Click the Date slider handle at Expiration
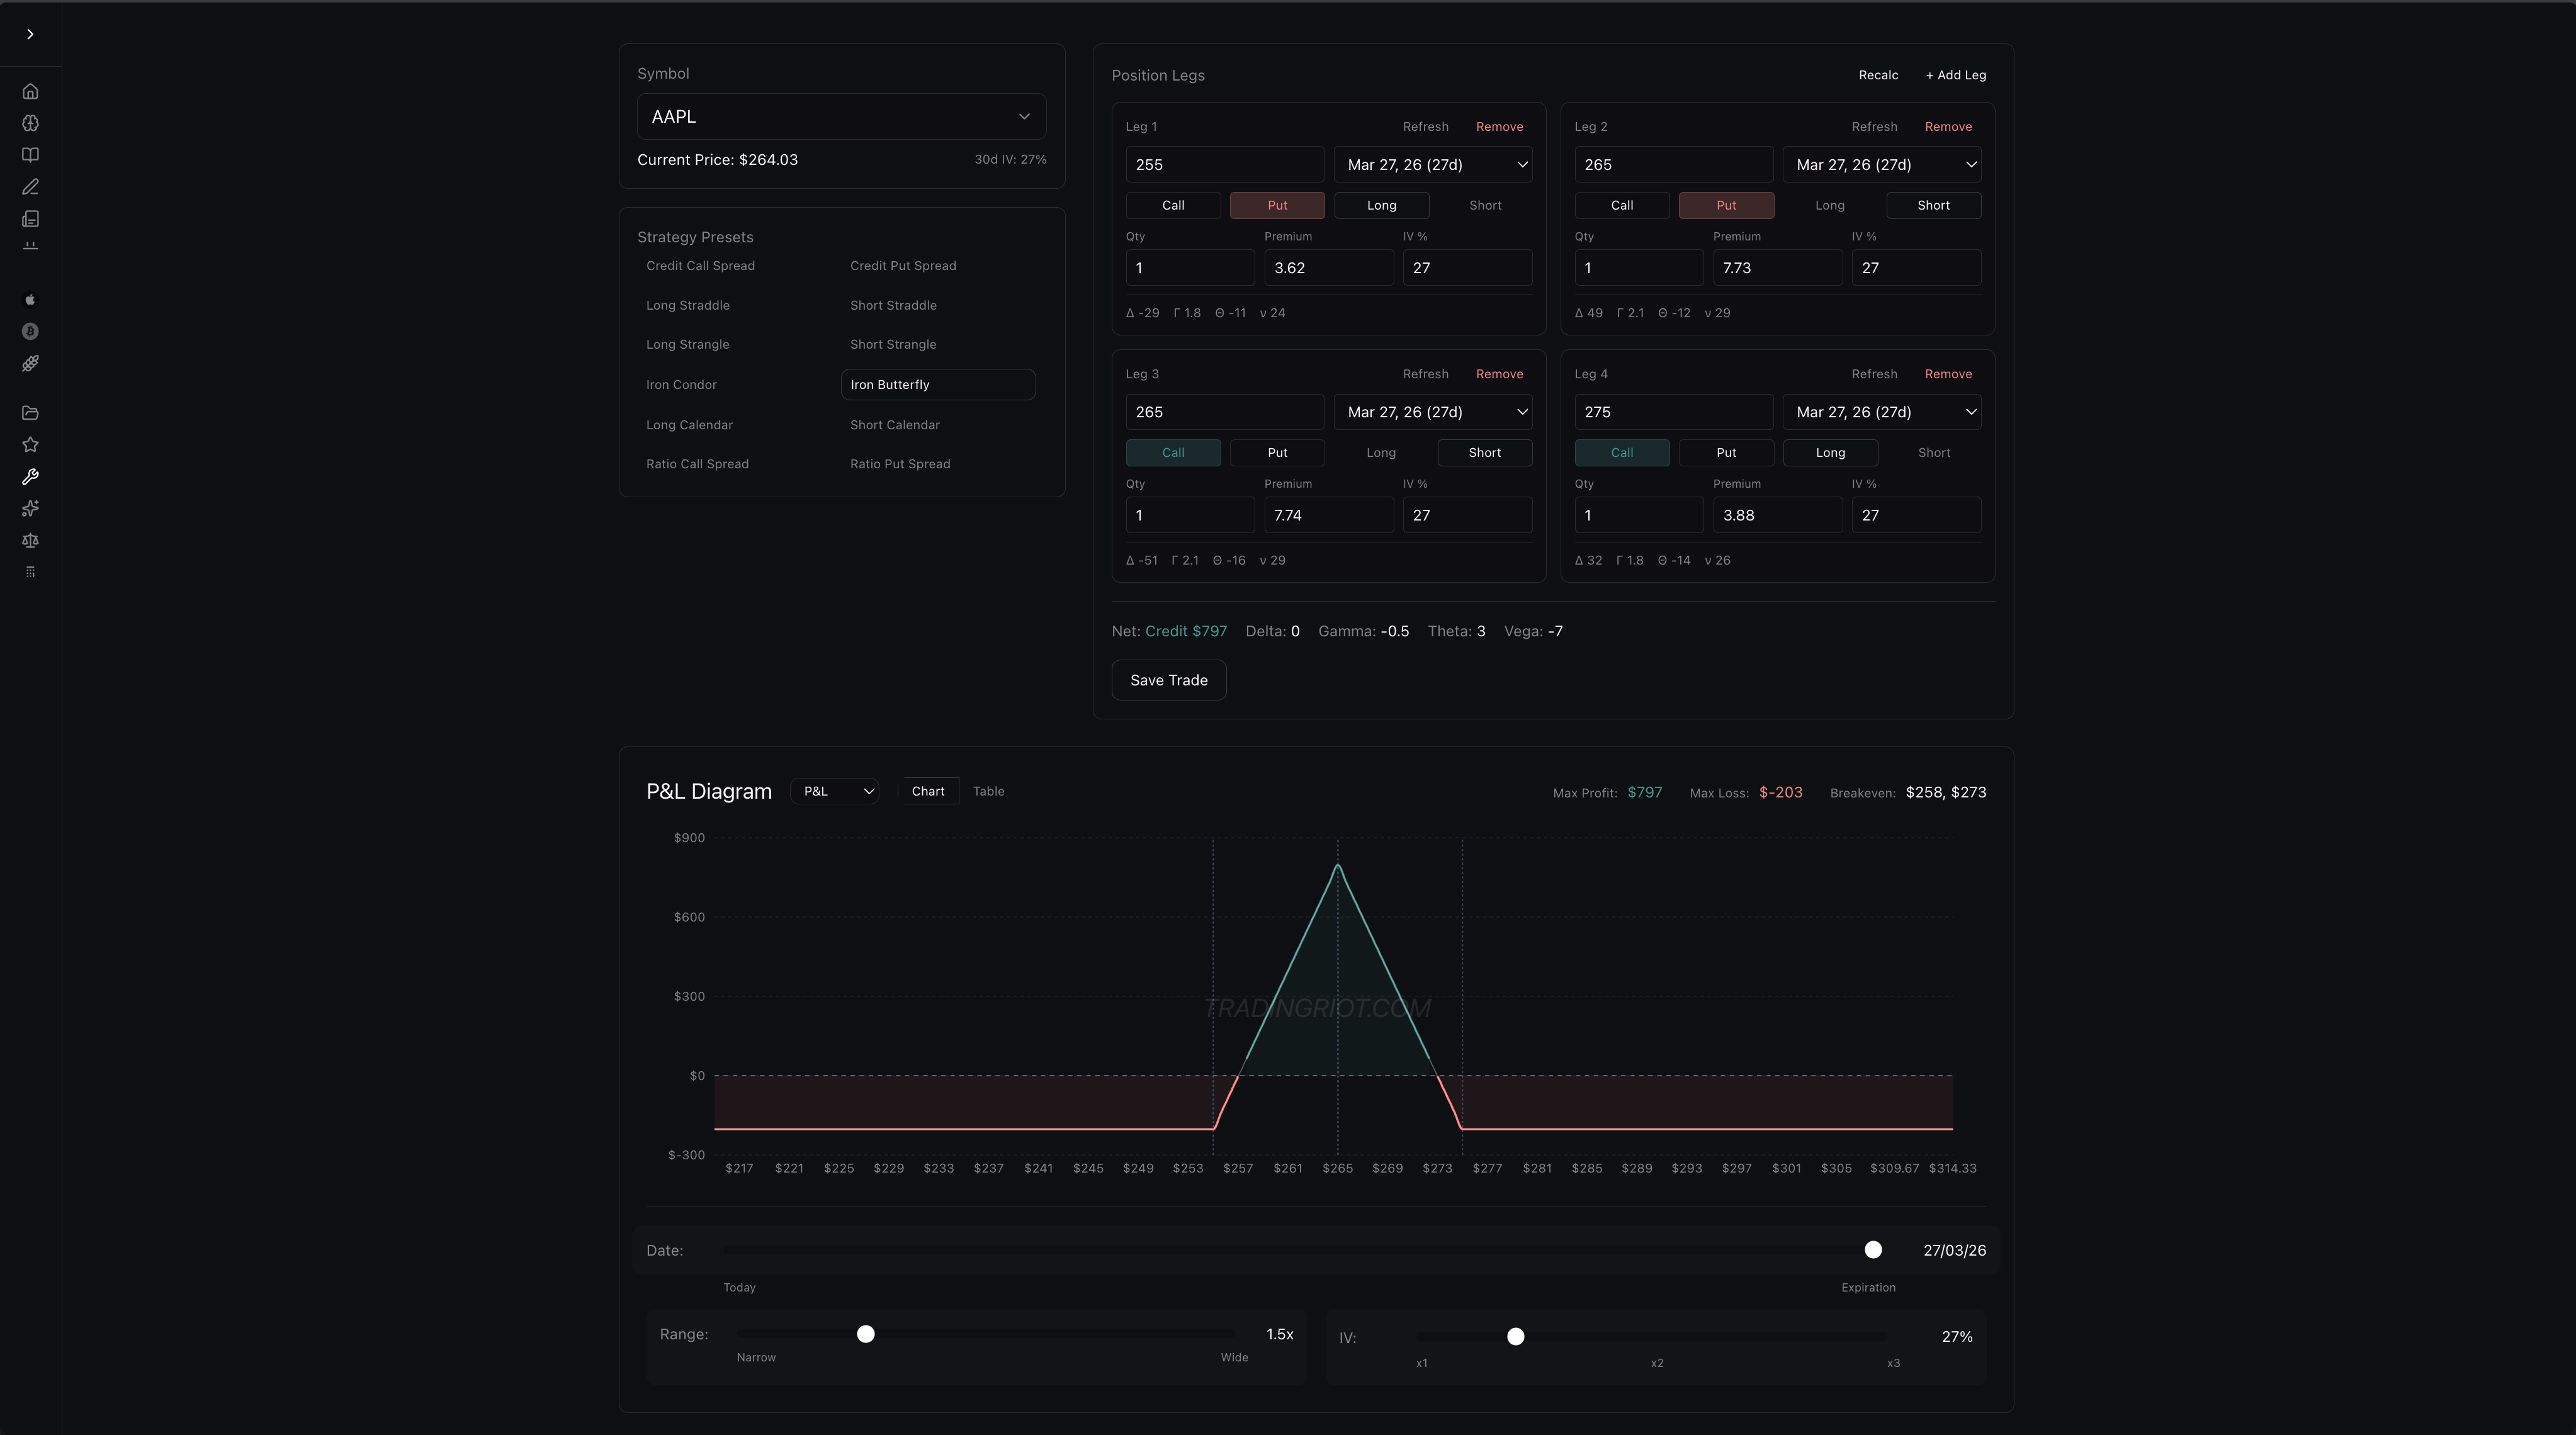This screenshot has width=2576, height=1435. pyautogui.click(x=1873, y=1249)
